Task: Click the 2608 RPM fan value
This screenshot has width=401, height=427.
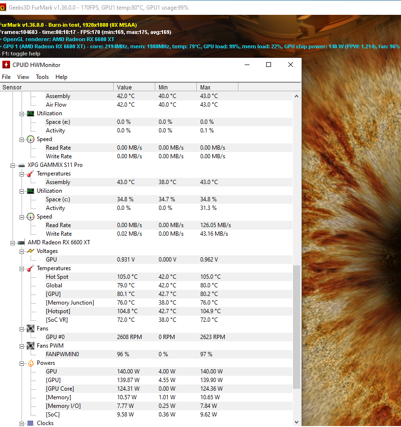Action: 130,337
